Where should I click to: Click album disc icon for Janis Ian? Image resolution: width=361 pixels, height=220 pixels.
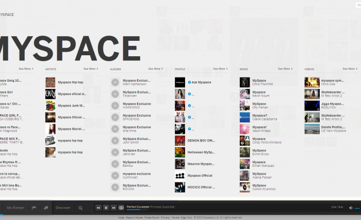tap(115, 152)
